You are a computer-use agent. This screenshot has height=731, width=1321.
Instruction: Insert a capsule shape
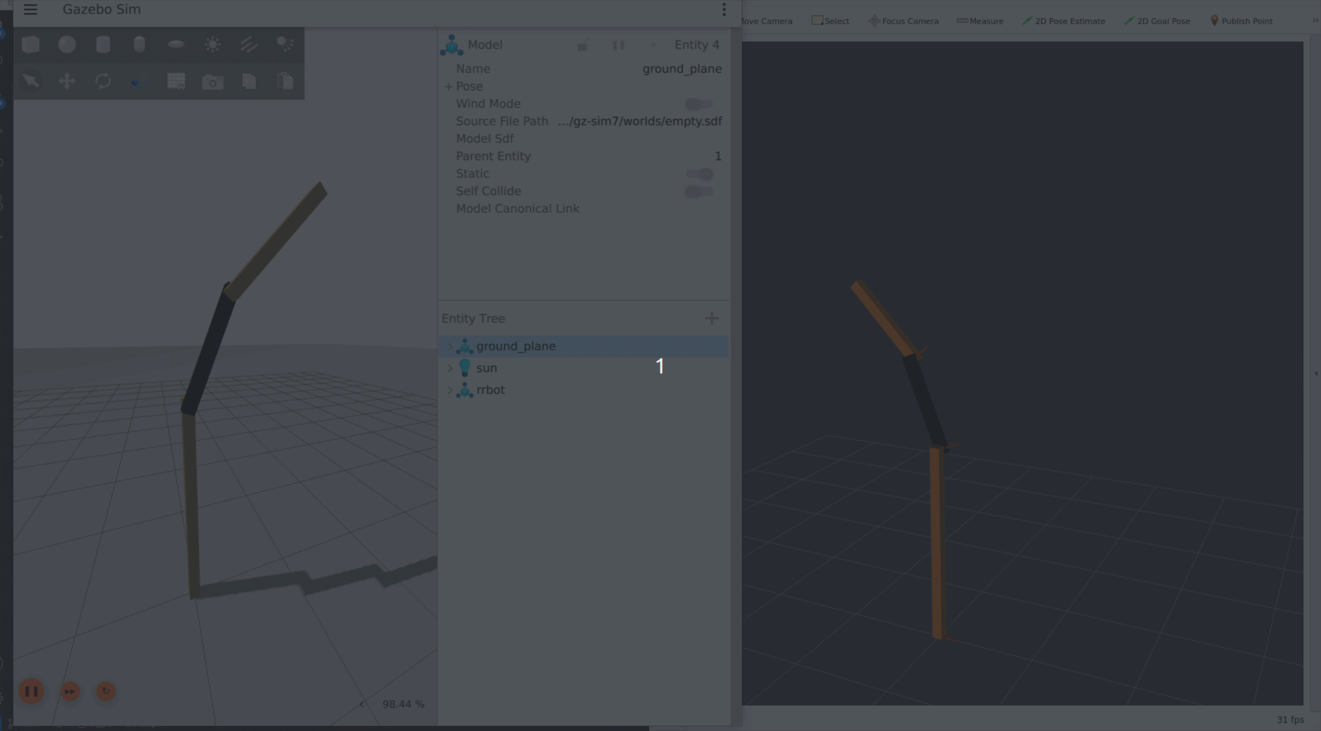140,44
